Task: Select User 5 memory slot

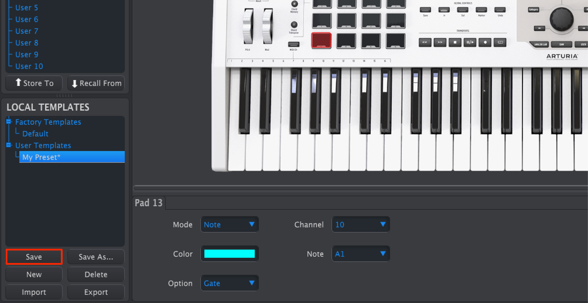Action: (x=26, y=7)
